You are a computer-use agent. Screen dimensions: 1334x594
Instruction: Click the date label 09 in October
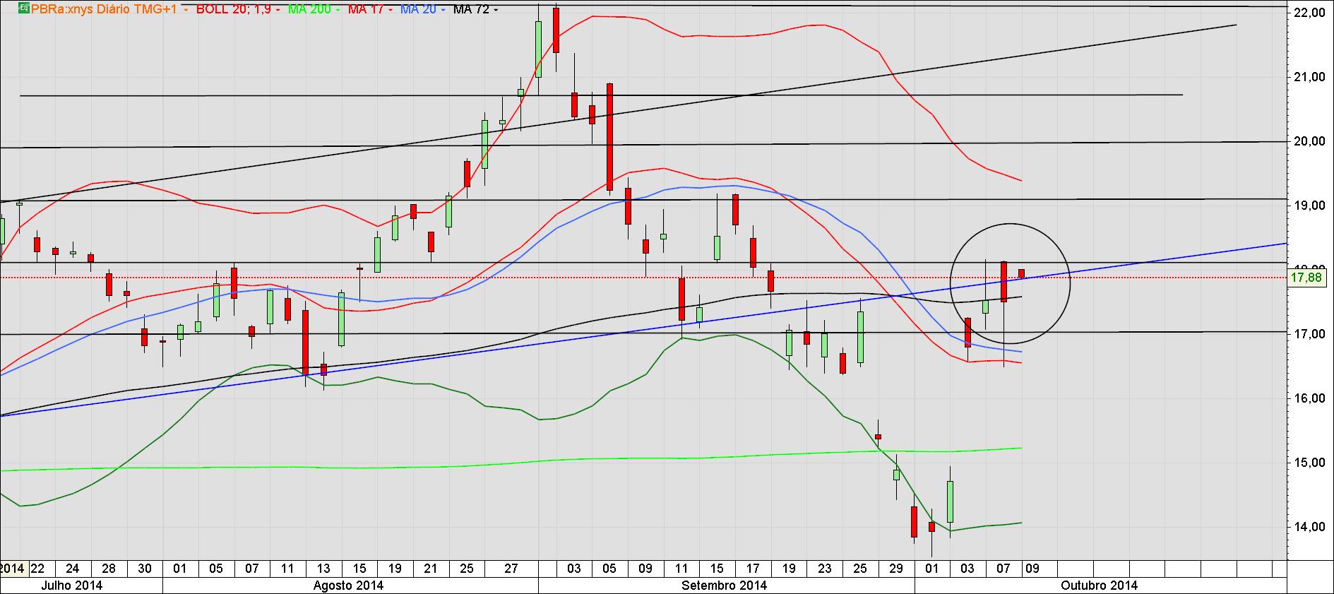coord(1032,569)
